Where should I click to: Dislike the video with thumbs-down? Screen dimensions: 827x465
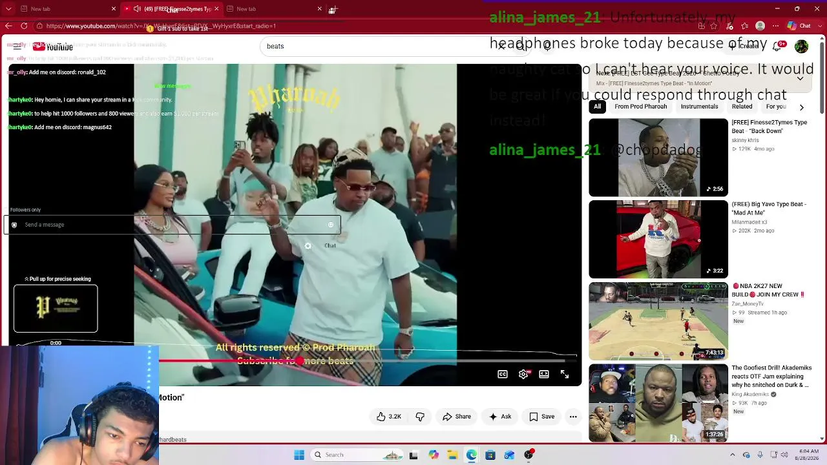click(420, 417)
